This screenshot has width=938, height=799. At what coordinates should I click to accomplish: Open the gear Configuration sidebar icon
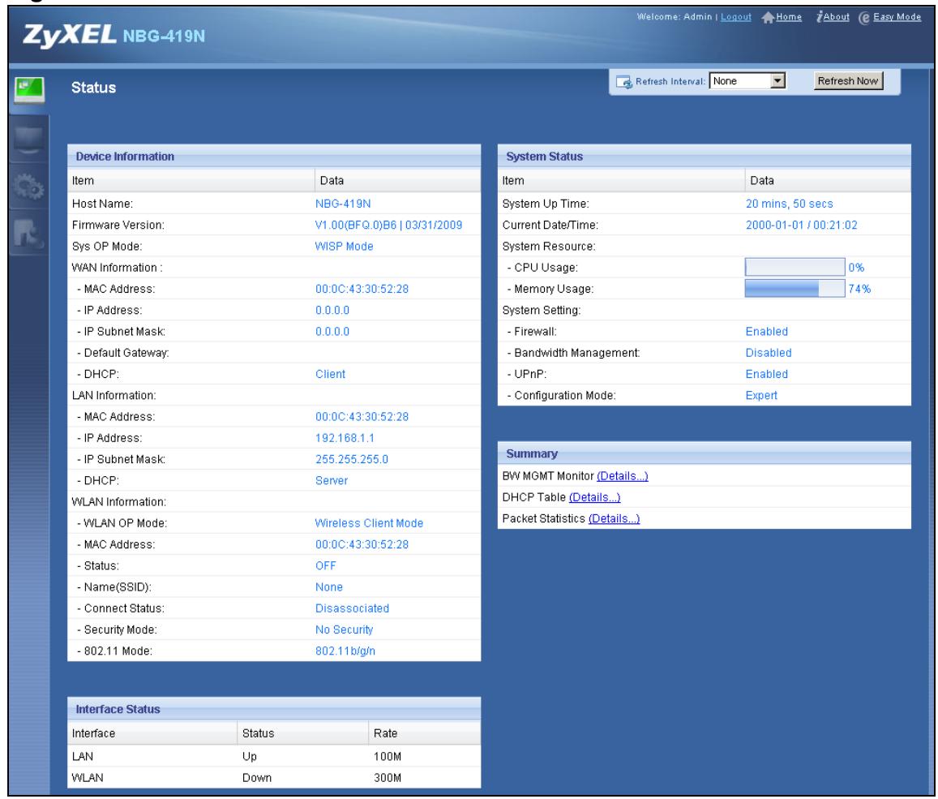(x=28, y=187)
